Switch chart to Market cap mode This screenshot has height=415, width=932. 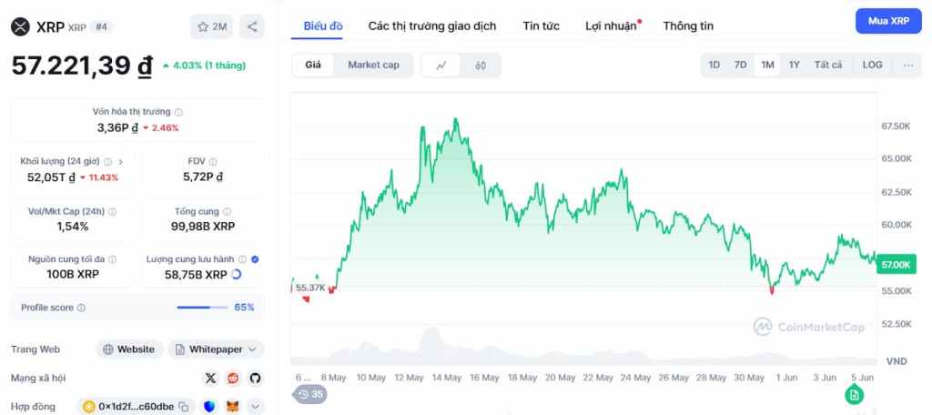click(x=373, y=66)
